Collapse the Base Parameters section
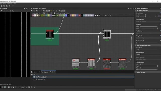 pos(136,11)
